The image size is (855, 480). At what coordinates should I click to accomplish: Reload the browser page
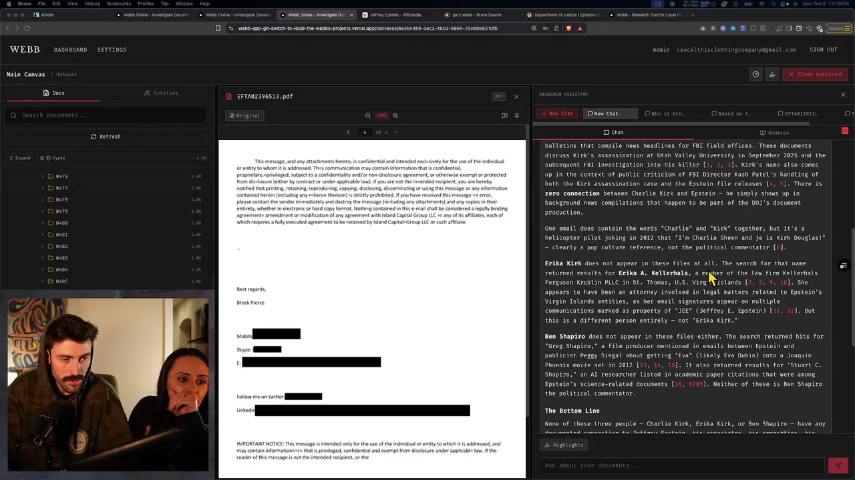27,28
